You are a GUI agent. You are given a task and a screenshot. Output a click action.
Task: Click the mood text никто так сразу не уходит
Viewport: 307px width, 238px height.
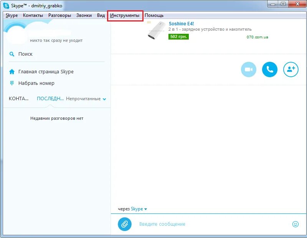click(x=56, y=40)
